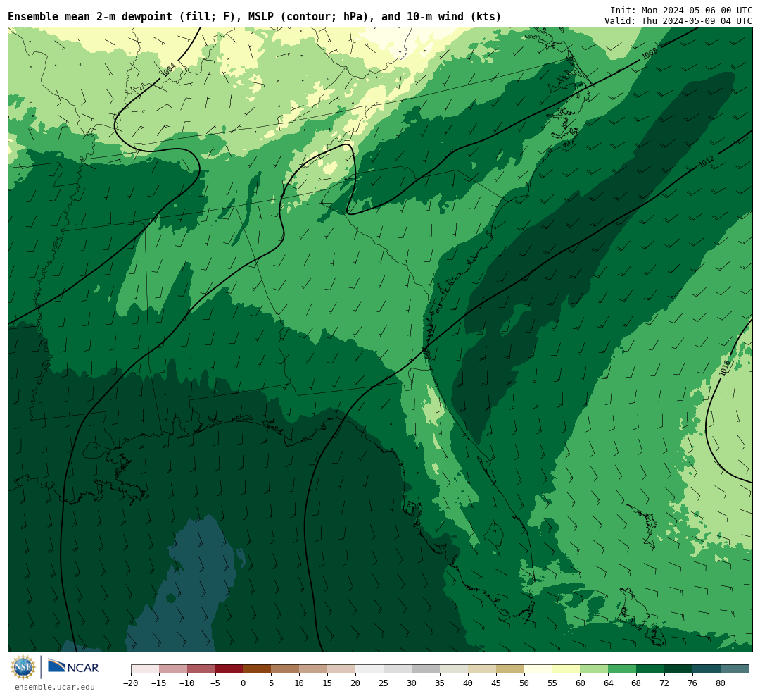Click the map title text
760x696 pixels.
tap(255, 17)
